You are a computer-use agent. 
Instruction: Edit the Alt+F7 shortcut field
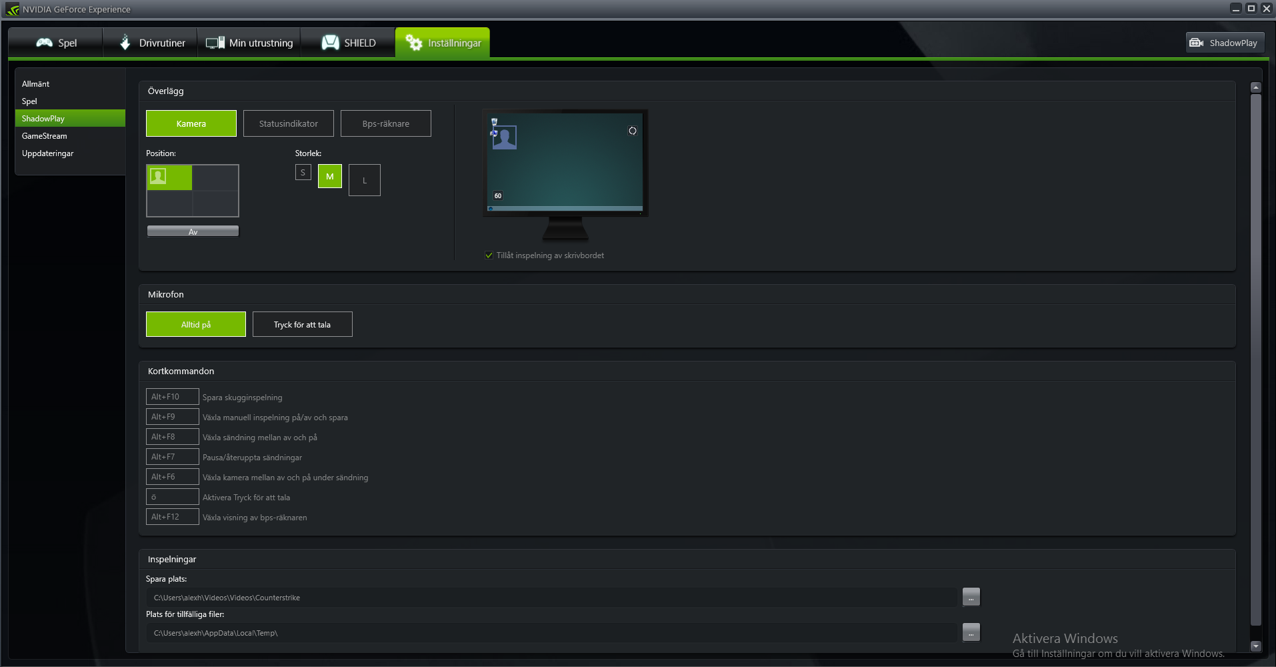tap(173, 457)
